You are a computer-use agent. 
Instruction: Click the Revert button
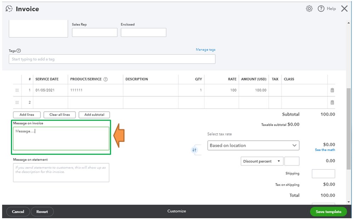(42, 211)
